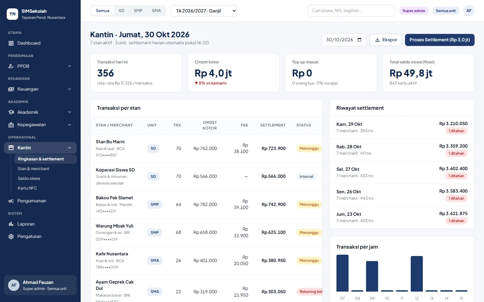Click the Ekspor button
This screenshot has height=302, width=484.
tap(386, 40)
